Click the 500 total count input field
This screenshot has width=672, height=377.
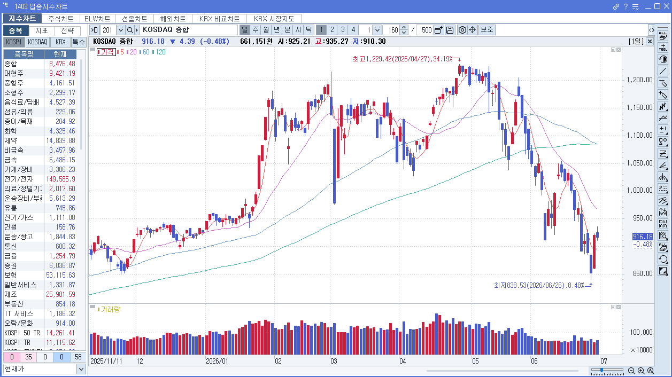pos(424,30)
